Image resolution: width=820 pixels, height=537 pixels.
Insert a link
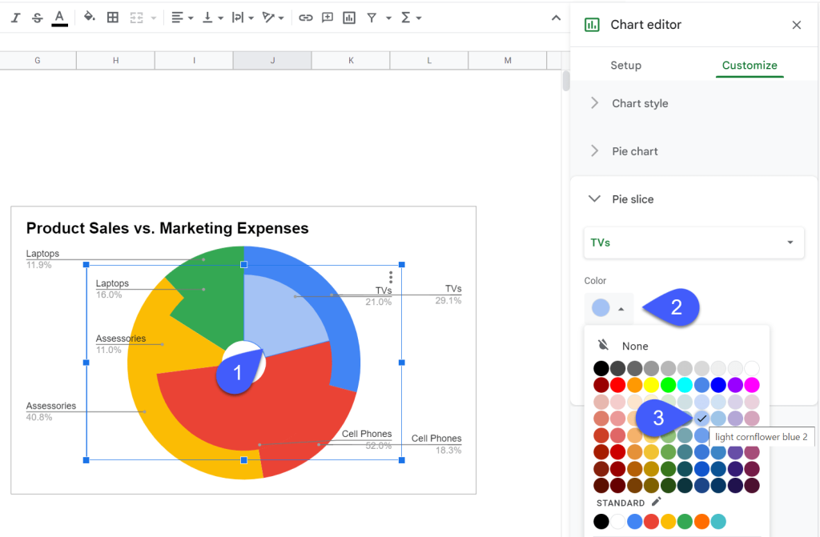tap(305, 17)
